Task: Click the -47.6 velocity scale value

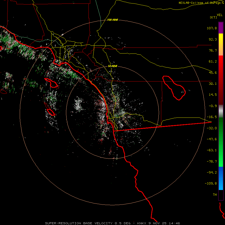Action: (x=212, y=139)
